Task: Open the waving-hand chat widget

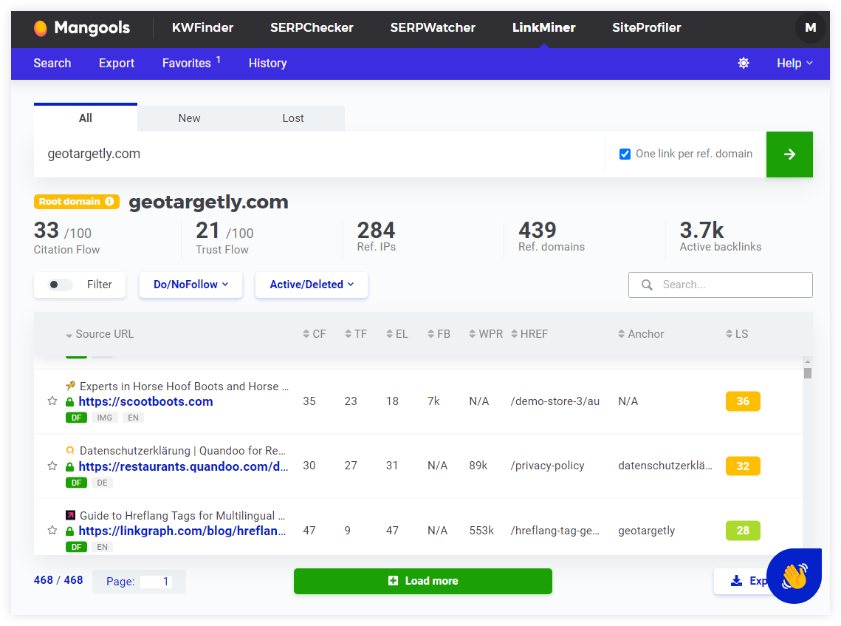Action: 794,576
